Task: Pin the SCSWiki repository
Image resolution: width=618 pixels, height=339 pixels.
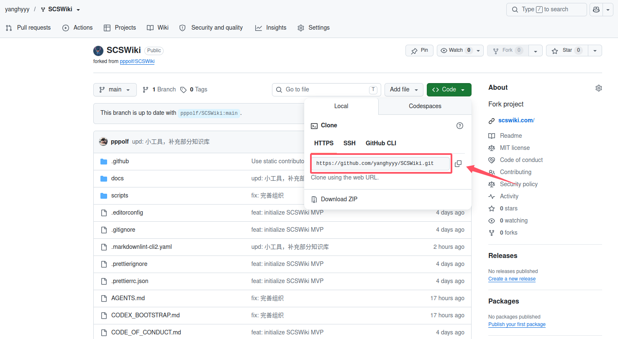Action: [419, 51]
